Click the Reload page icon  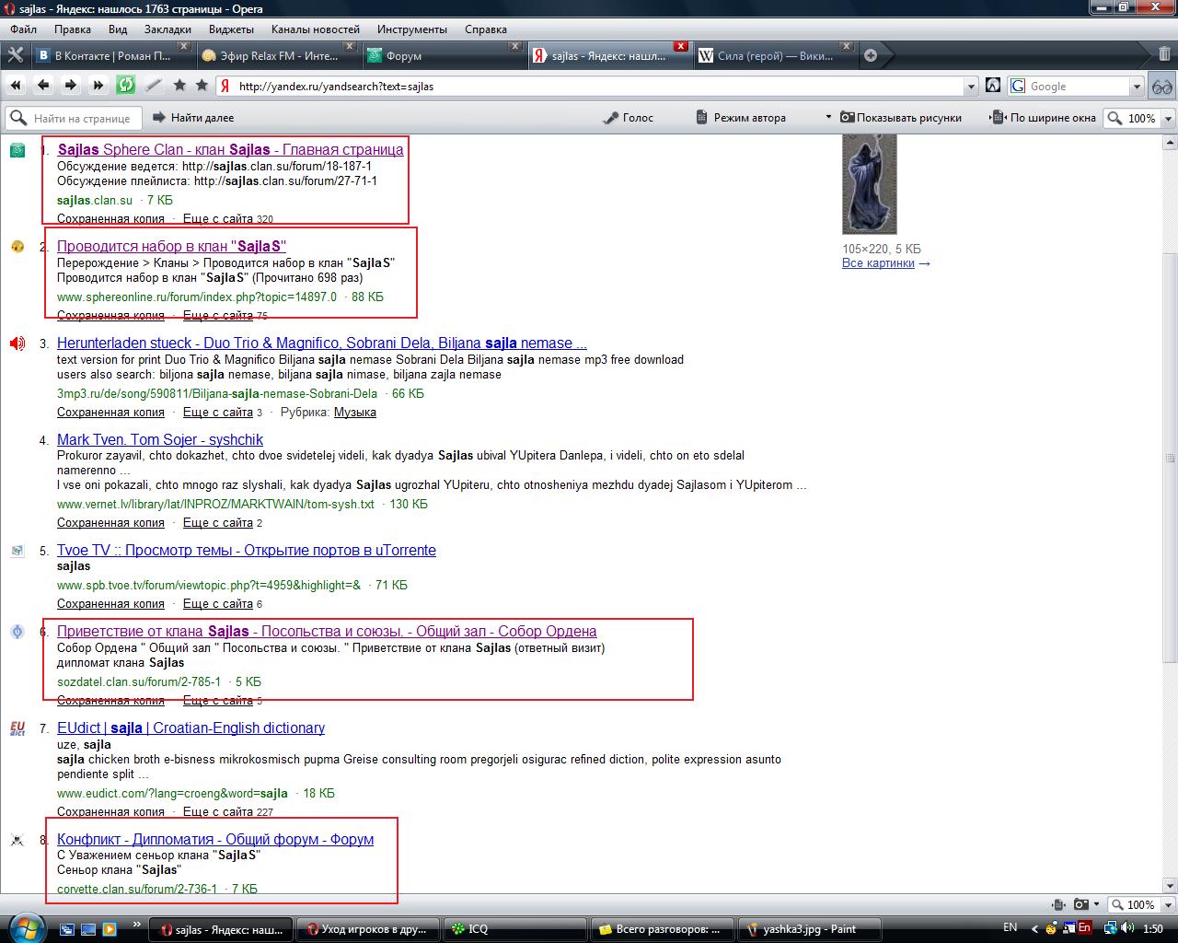pos(125,86)
